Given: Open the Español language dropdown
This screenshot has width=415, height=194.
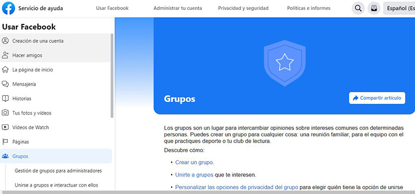Looking at the screenshot, I should (x=399, y=8).
